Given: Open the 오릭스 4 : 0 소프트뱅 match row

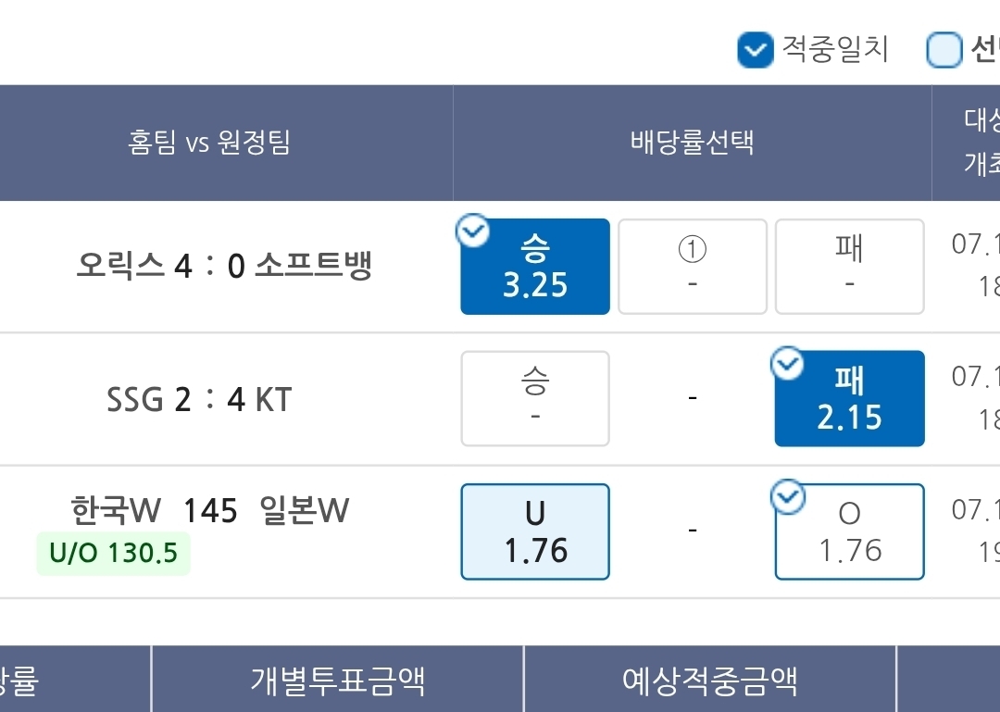Looking at the screenshot, I should click(x=224, y=265).
